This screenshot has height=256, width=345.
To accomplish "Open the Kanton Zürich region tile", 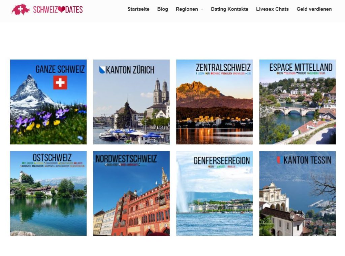I will coord(131,102).
